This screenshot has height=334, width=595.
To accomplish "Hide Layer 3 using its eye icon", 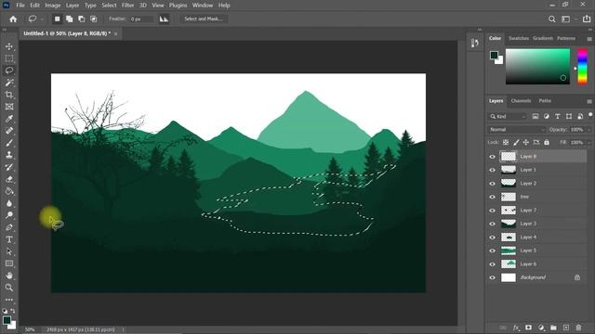I will [492, 224].
